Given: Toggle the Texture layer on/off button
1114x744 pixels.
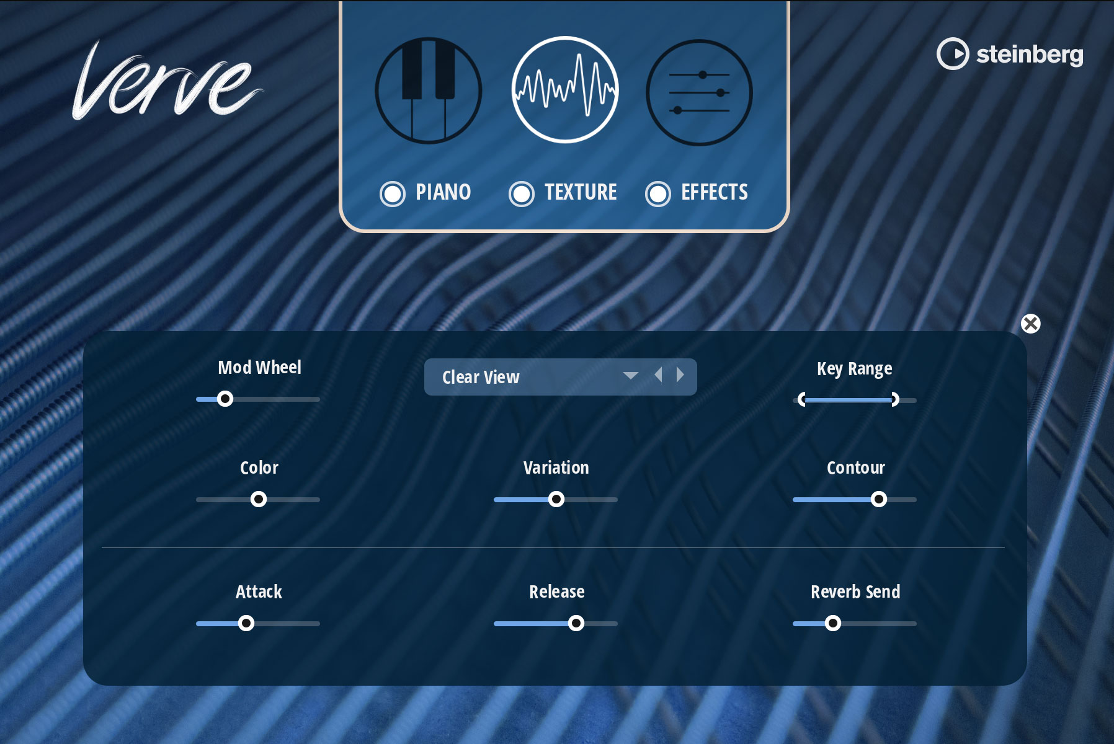Looking at the screenshot, I should [521, 194].
